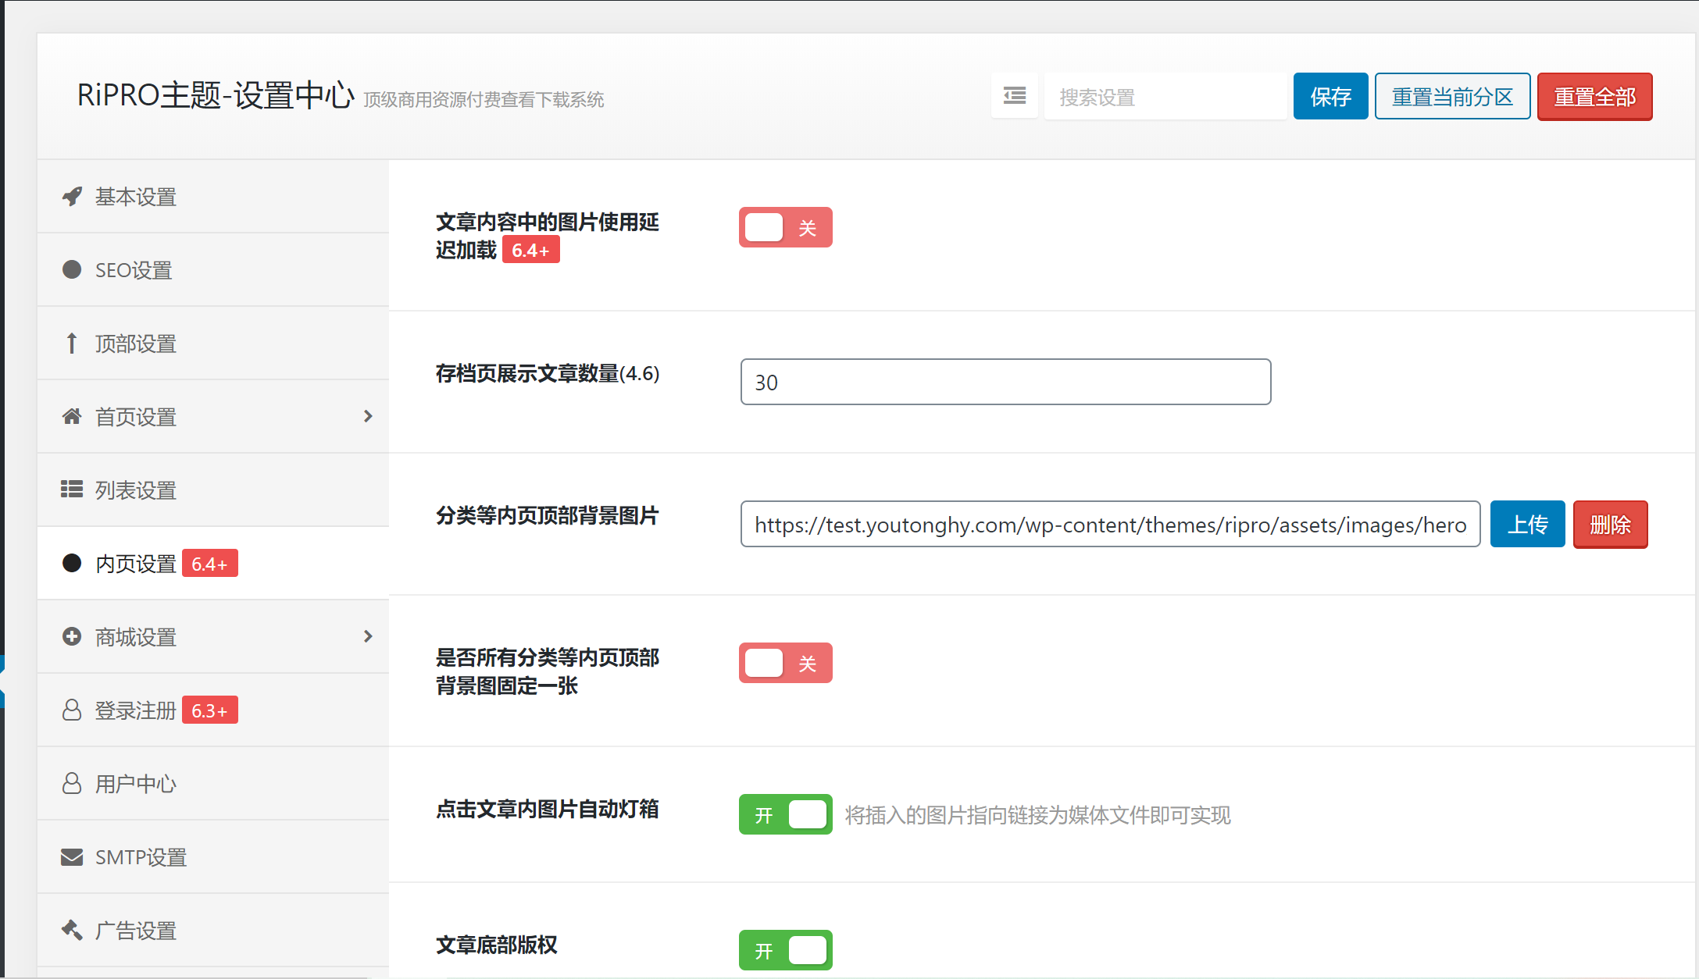The width and height of the screenshot is (1699, 979).
Task: Click the blue 保存 button
Action: point(1330,96)
